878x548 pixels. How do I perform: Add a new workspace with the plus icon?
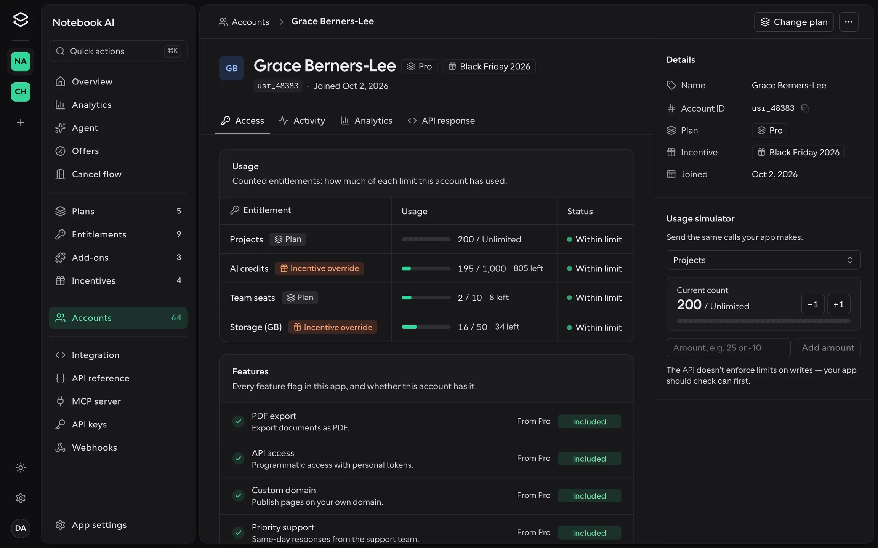(21, 123)
